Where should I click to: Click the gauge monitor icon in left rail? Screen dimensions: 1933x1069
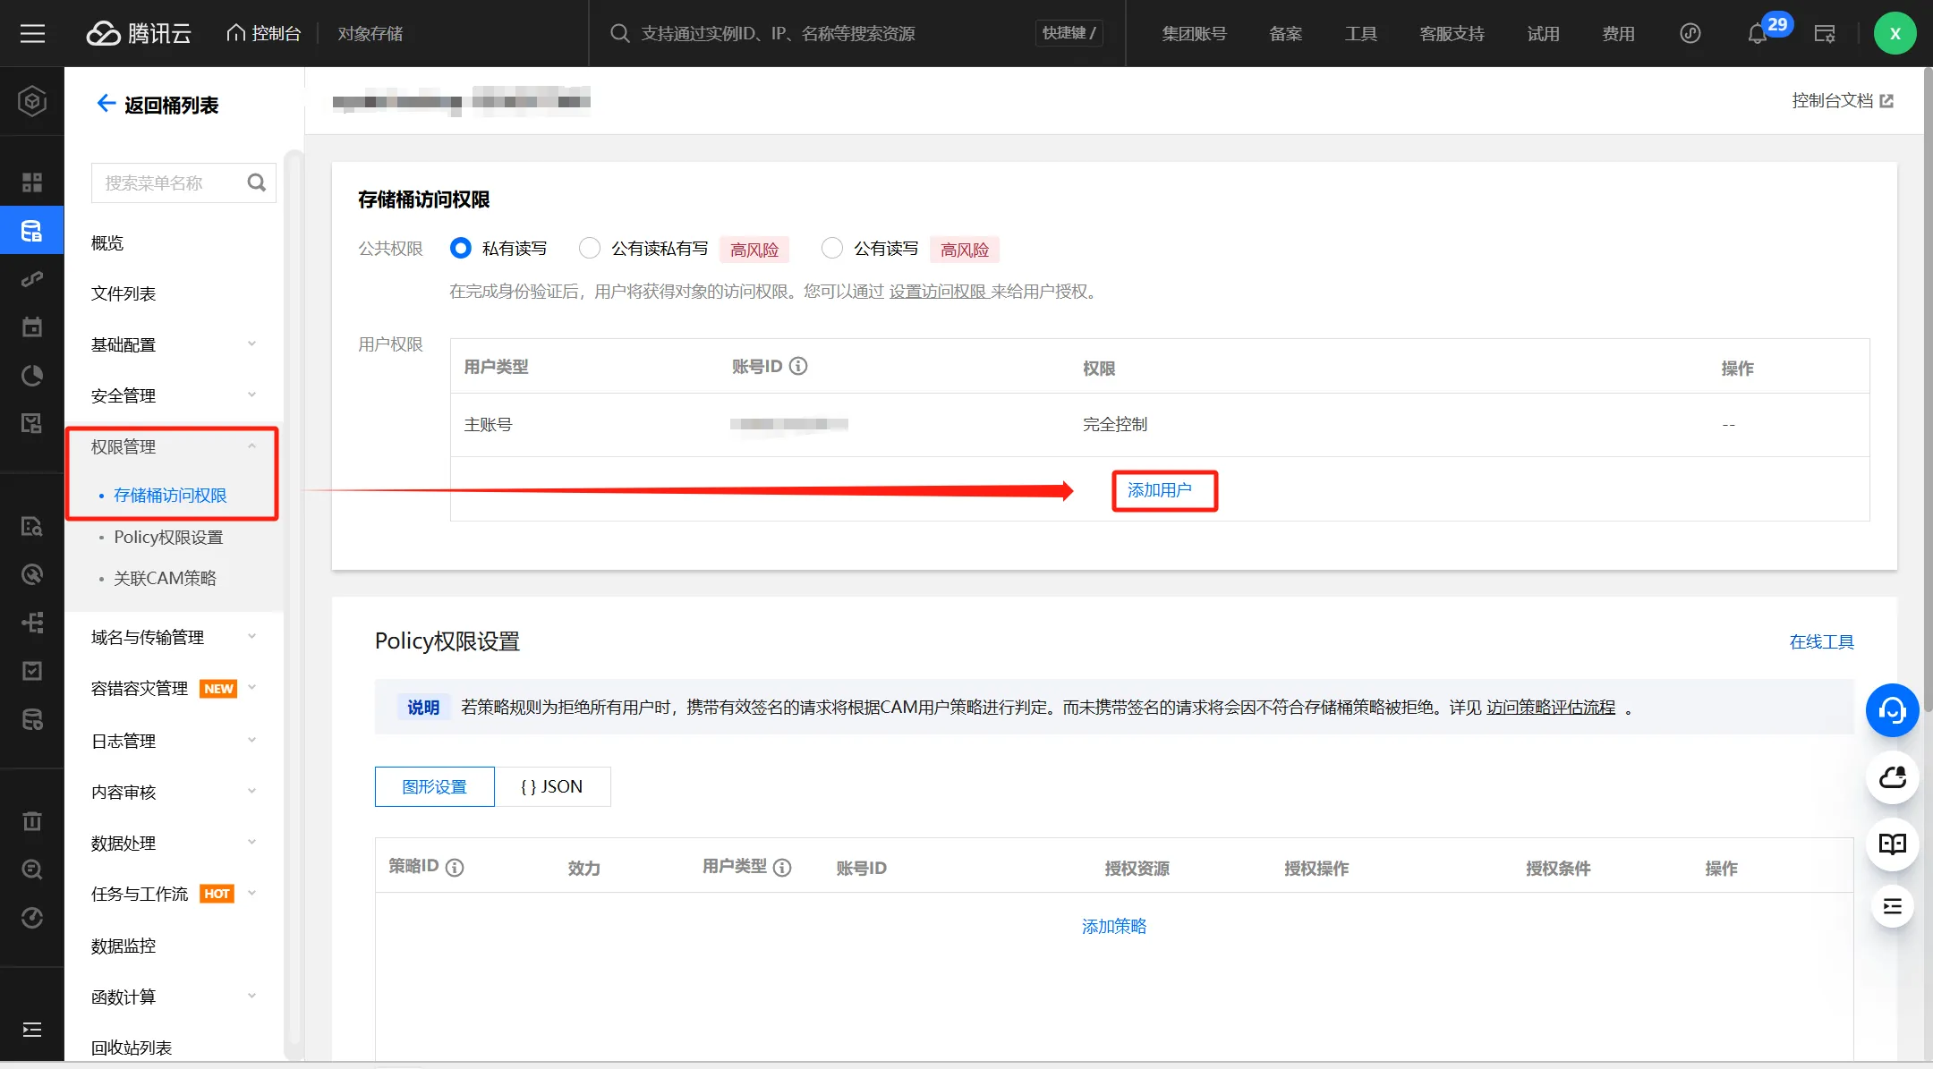pos(32,917)
